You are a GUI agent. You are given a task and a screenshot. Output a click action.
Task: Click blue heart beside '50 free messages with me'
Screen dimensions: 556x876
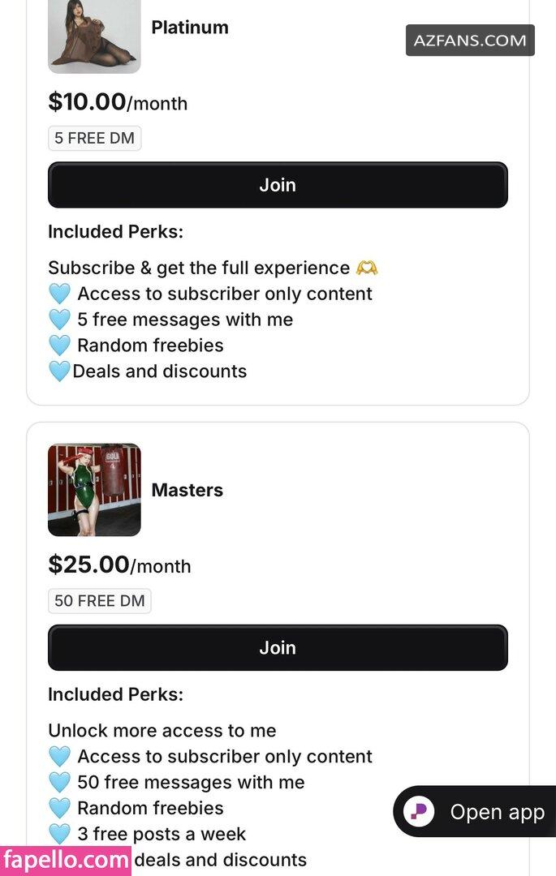point(59,782)
